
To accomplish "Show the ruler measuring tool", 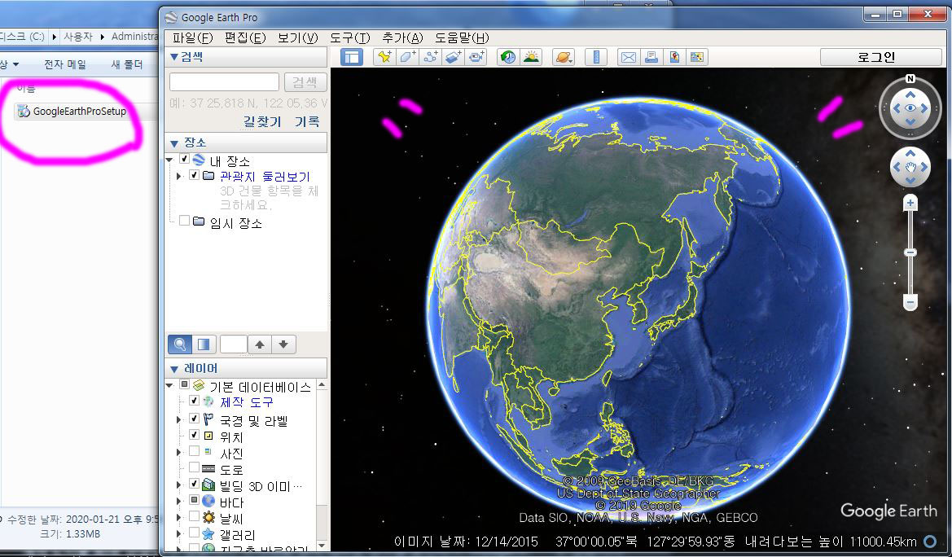I will pos(596,57).
